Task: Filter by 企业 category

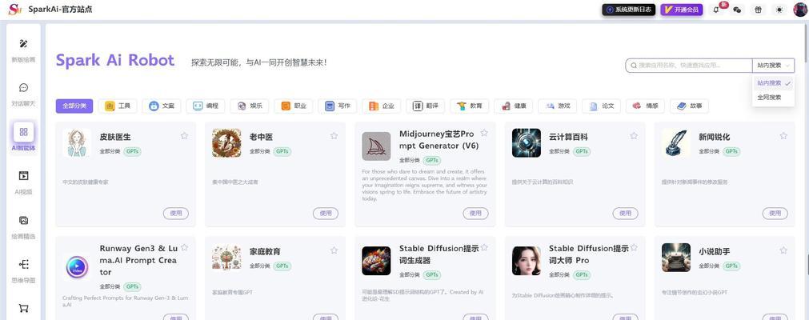Action: (x=382, y=106)
